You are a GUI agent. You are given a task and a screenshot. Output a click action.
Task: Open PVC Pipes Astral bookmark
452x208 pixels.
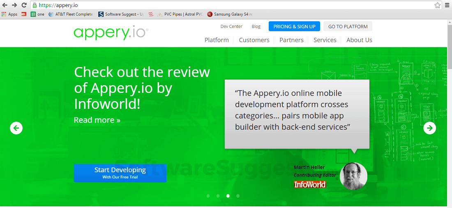(180, 14)
